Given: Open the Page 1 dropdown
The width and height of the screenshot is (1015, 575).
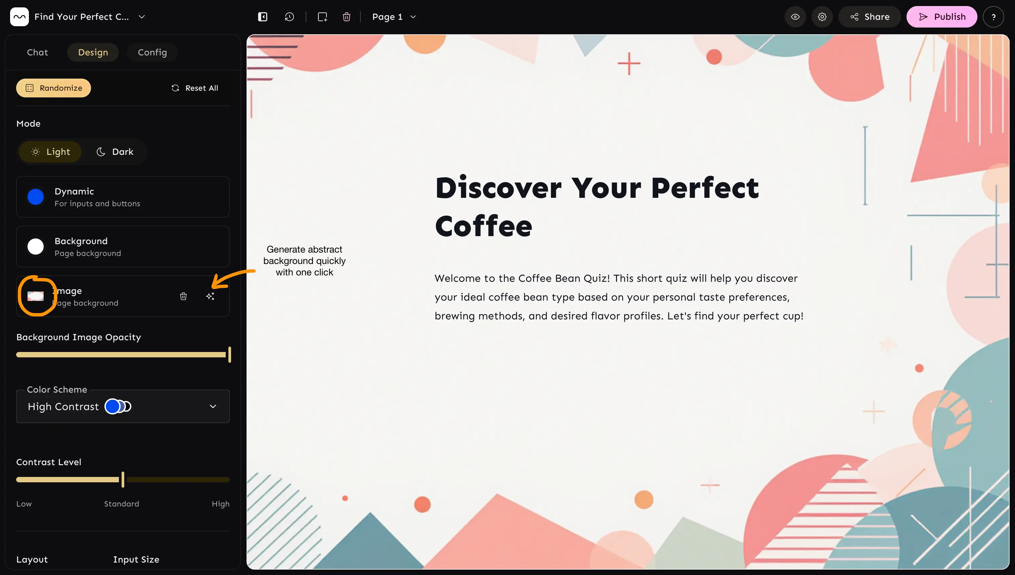Looking at the screenshot, I should click(394, 16).
